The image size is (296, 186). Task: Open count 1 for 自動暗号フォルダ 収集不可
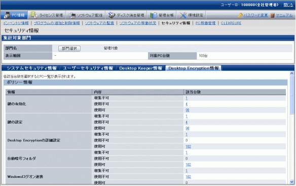click(x=187, y=153)
